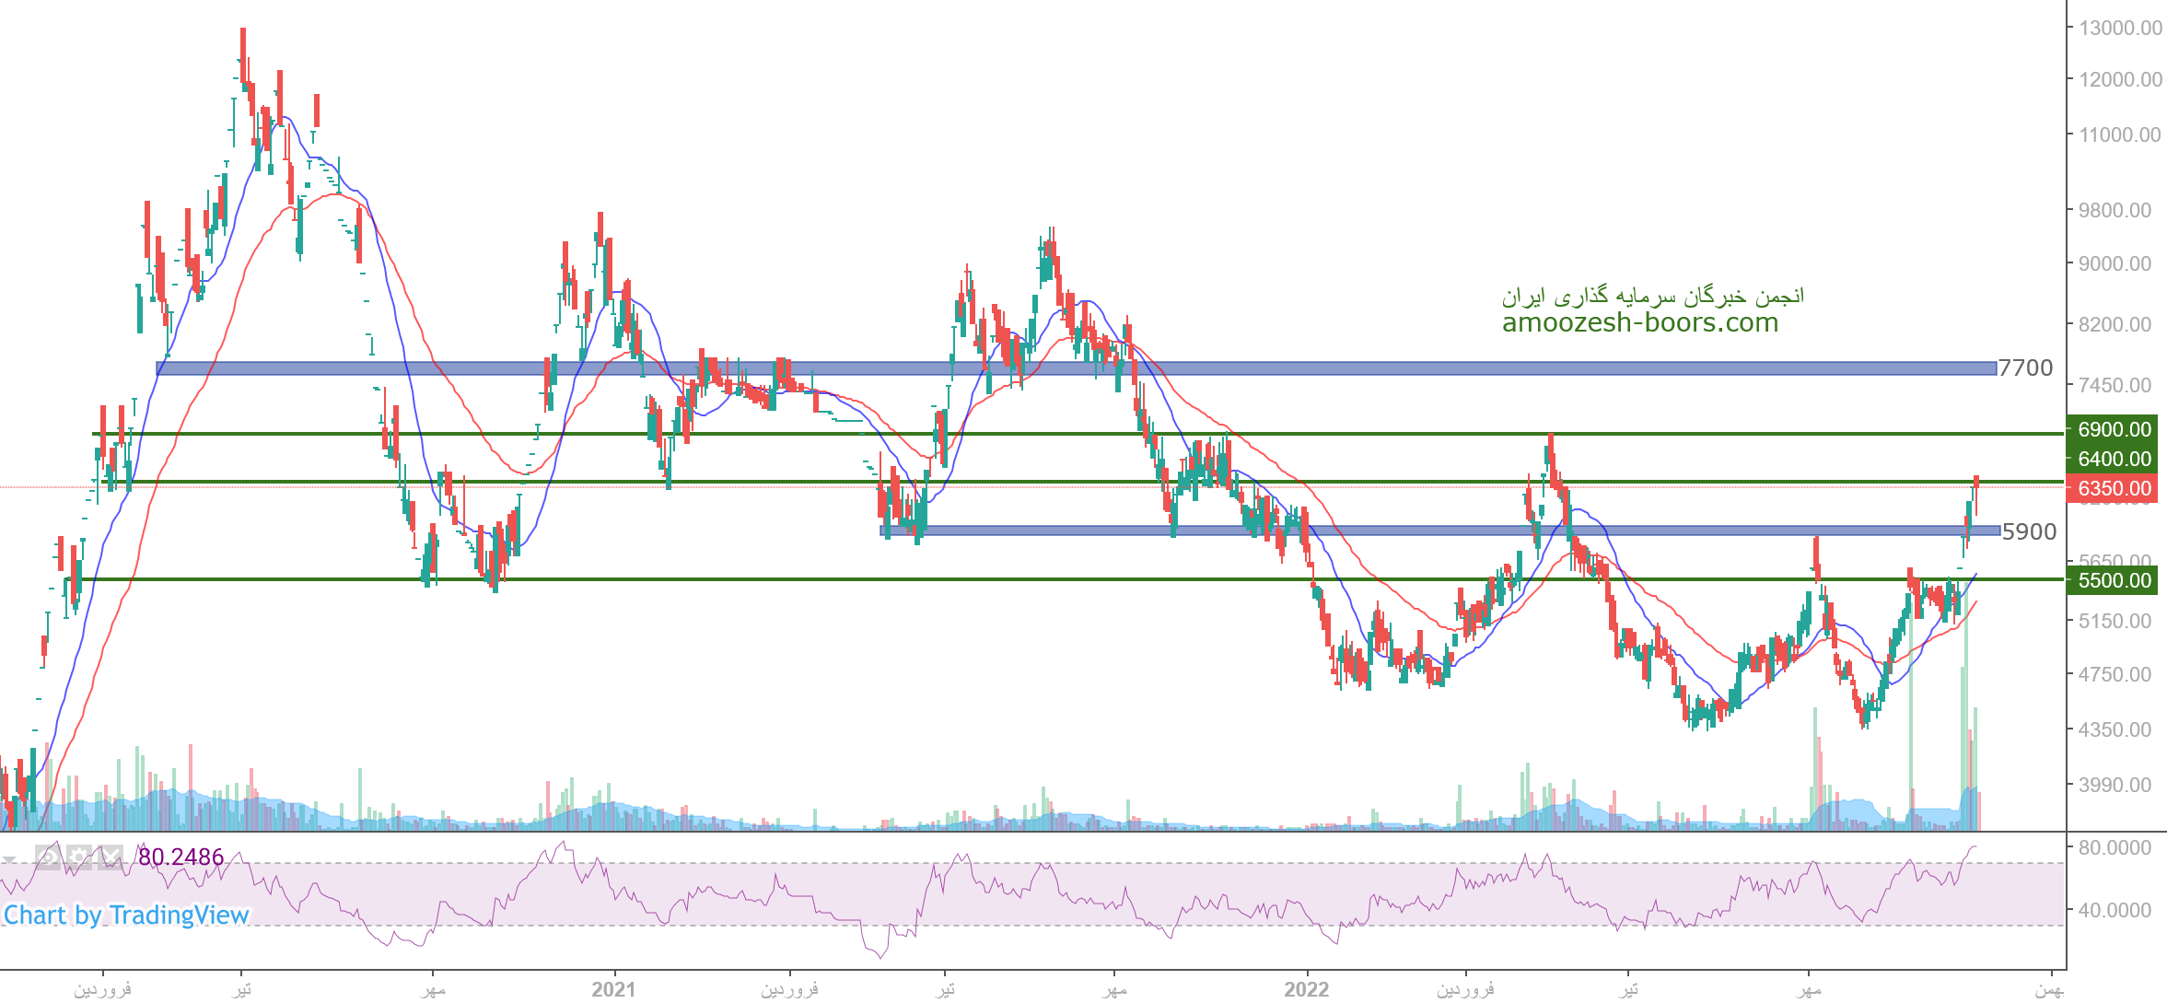2167x1003 pixels.
Task: Remove RSI indicator with X icon
Action: (111, 857)
